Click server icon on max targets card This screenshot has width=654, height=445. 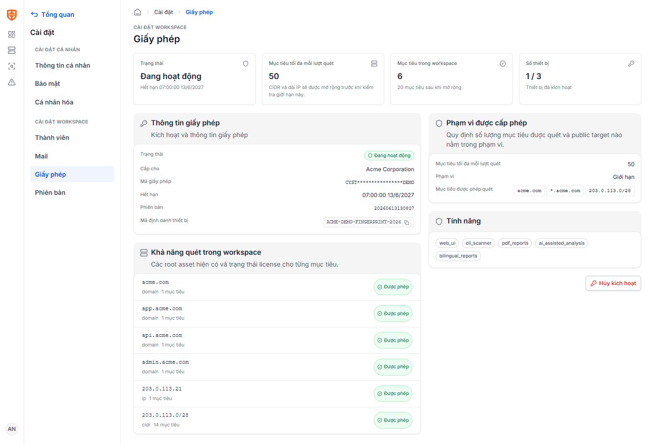(x=374, y=64)
